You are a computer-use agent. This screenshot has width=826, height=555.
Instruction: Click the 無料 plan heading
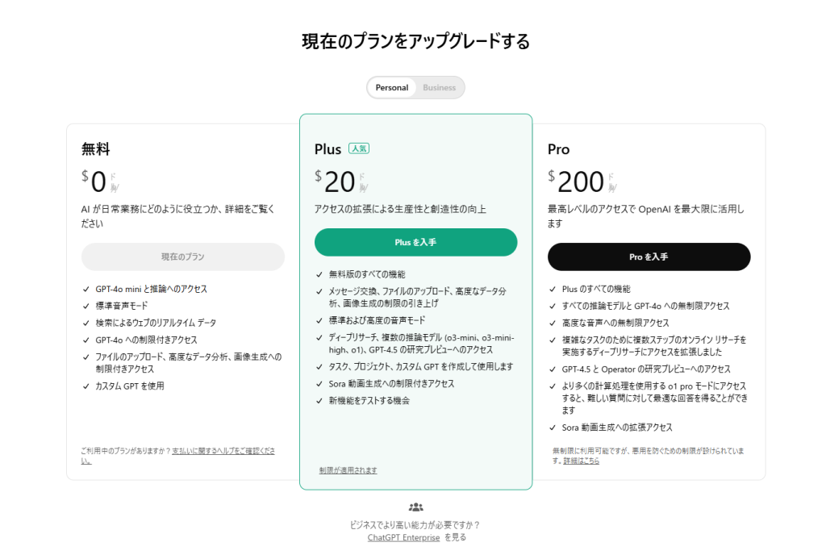95,149
